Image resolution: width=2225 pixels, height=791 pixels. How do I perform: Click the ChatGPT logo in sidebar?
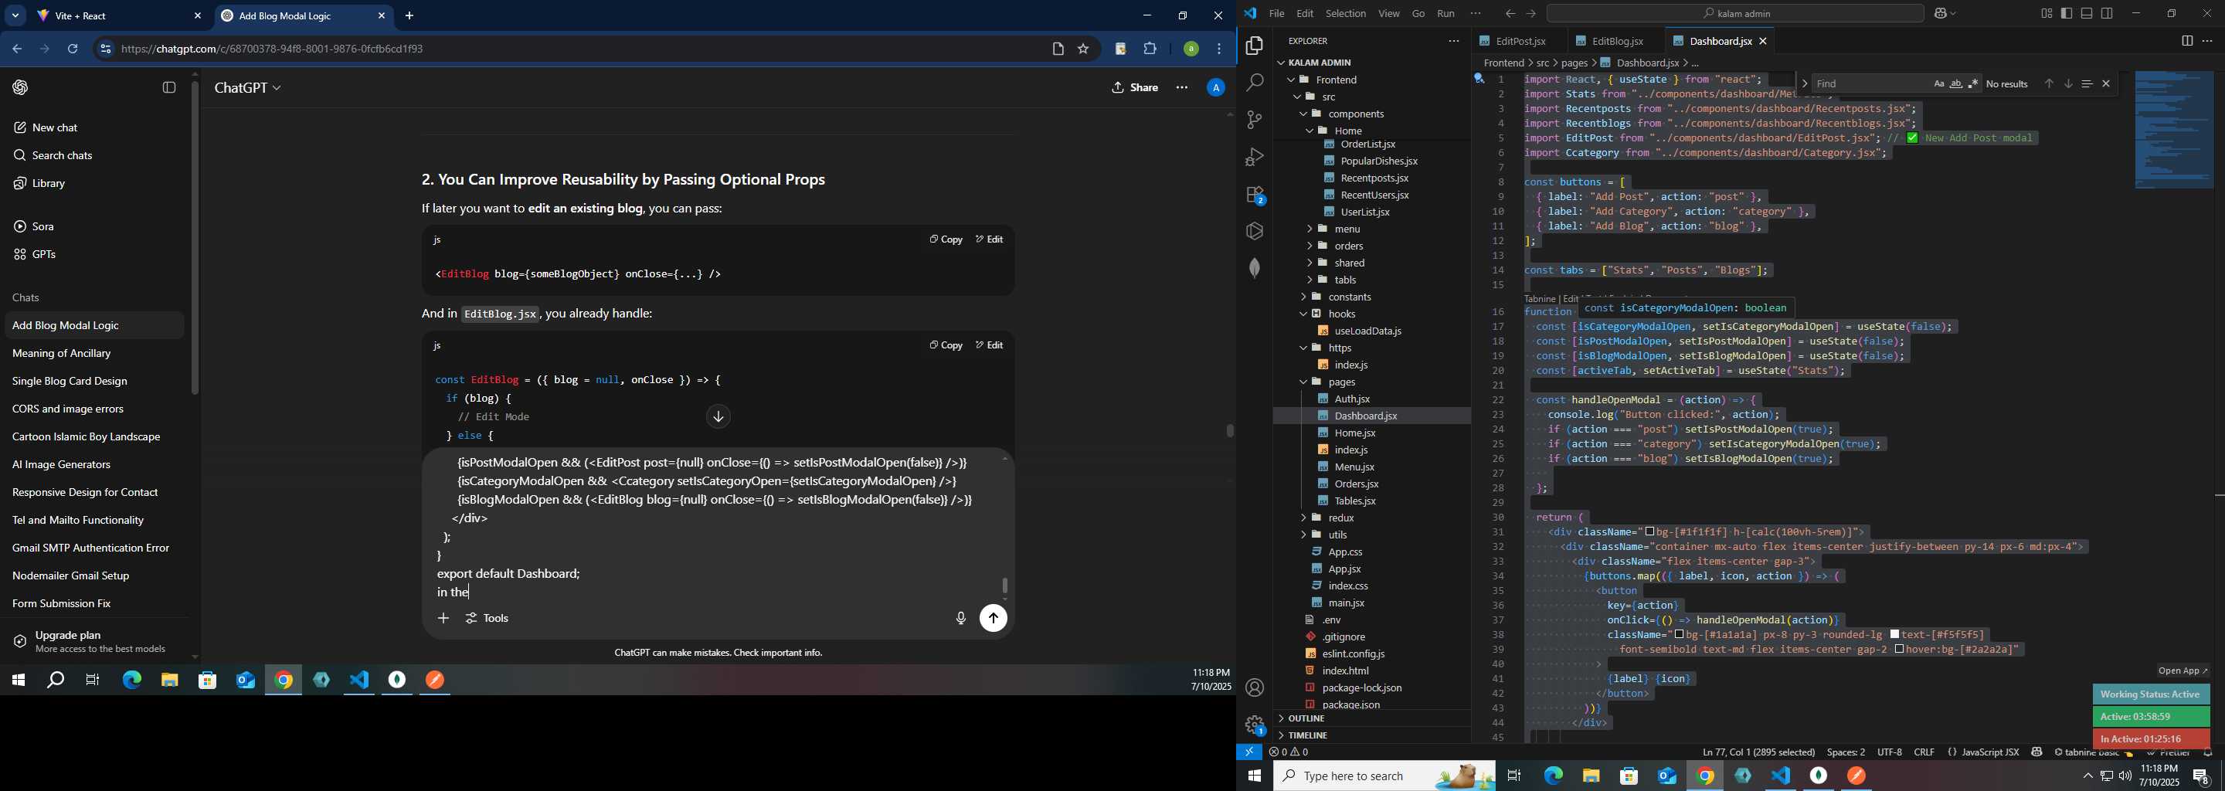tap(21, 87)
